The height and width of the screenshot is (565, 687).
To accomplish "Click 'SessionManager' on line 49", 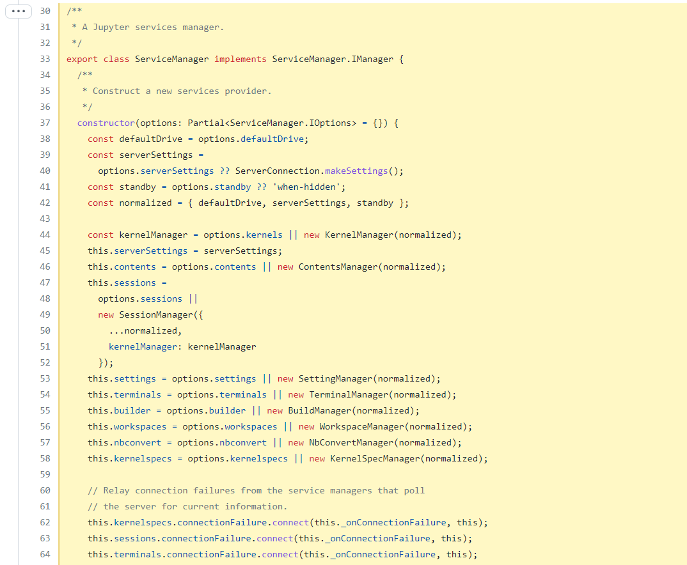I will (x=156, y=314).
